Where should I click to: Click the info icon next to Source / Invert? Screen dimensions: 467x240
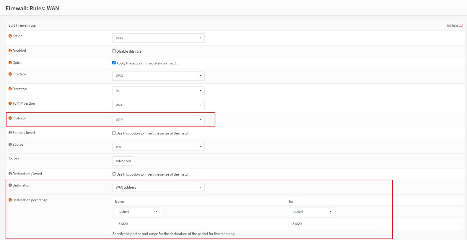pyautogui.click(x=10, y=133)
